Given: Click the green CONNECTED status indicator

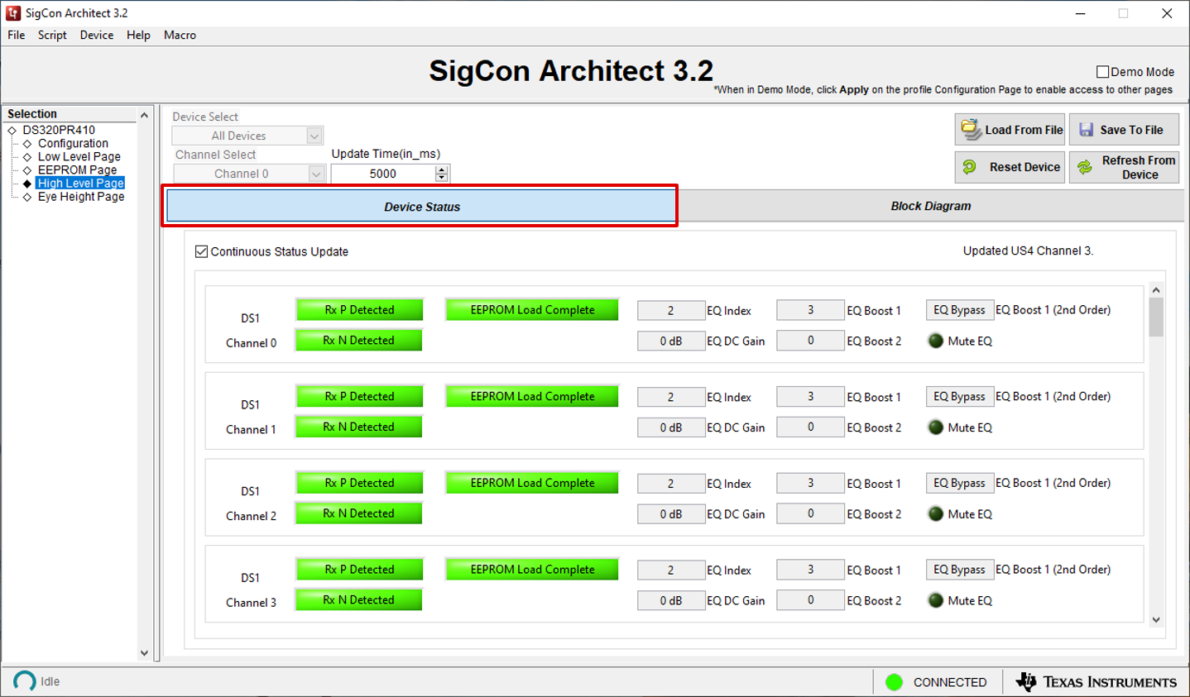Looking at the screenshot, I should pyautogui.click(x=894, y=682).
